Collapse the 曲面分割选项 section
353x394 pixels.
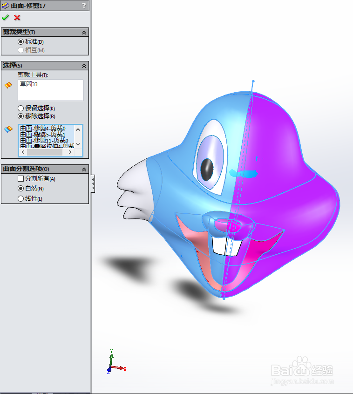click(x=84, y=169)
